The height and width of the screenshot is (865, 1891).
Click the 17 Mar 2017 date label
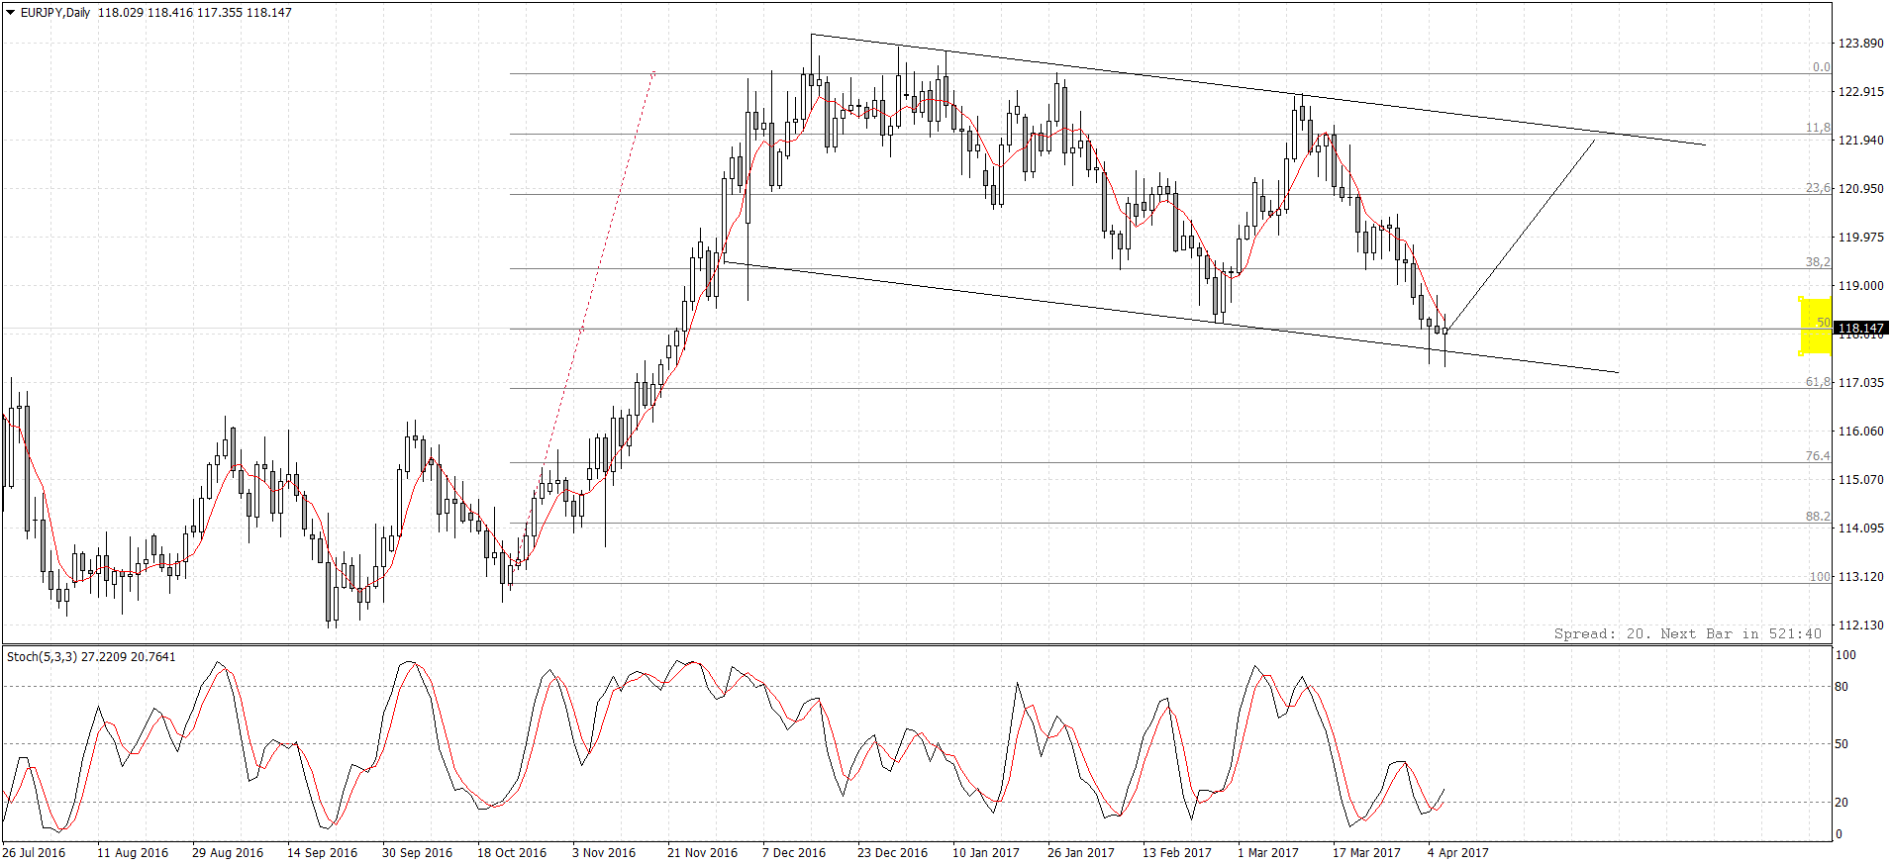point(1366,853)
